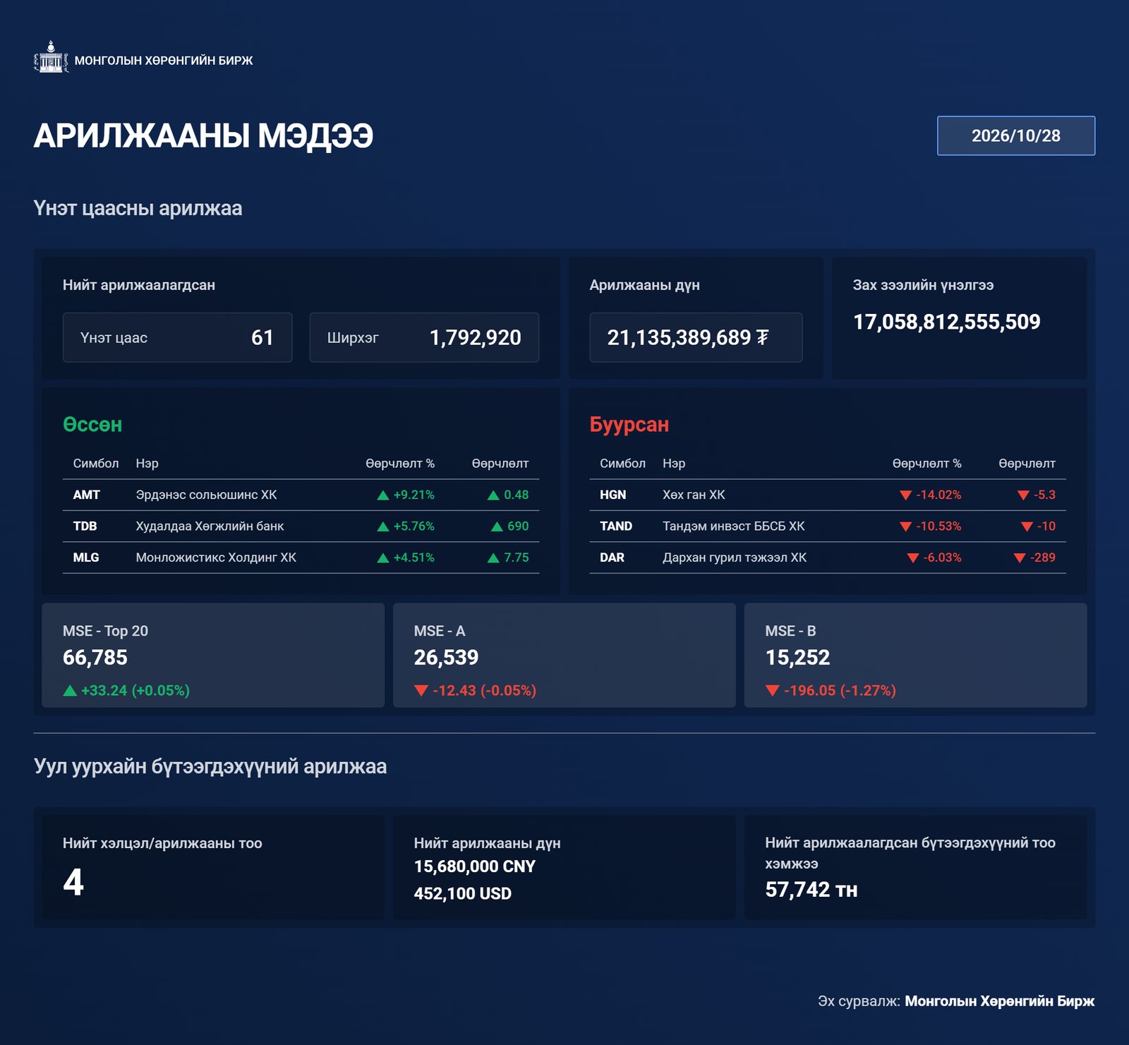Click the MSE Top 20 green up arrow

[x=70, y=691]
